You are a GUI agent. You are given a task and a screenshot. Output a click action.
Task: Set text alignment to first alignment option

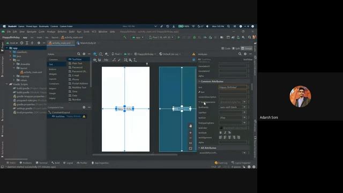(x=220, y=137)
